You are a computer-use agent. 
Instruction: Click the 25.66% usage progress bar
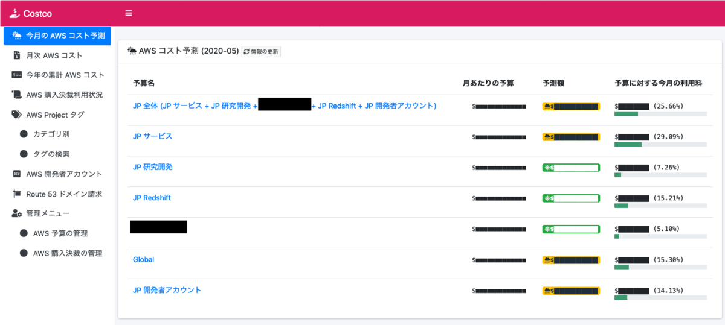(x=660, y=113)
